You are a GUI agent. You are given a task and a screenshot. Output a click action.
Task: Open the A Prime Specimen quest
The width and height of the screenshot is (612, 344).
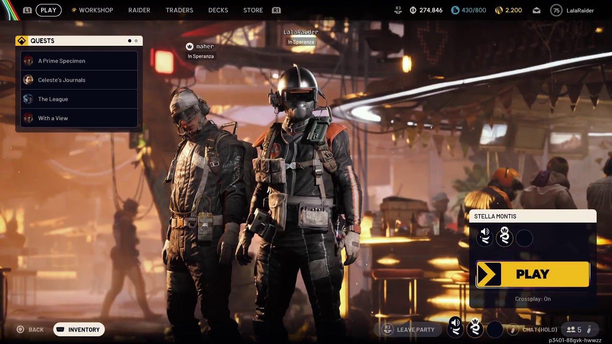click(79, 61)
